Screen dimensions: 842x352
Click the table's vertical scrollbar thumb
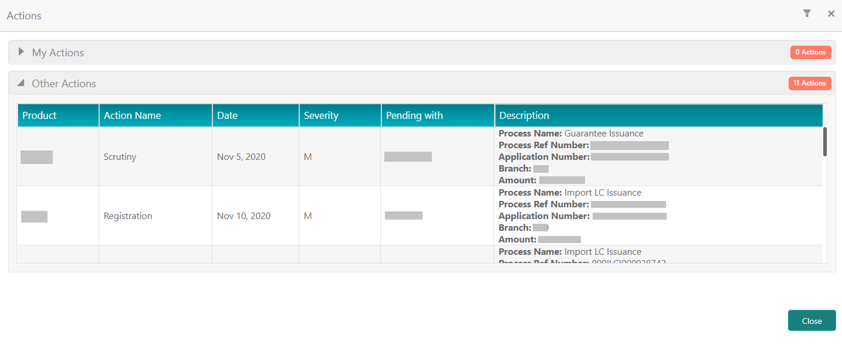point(825,142)
